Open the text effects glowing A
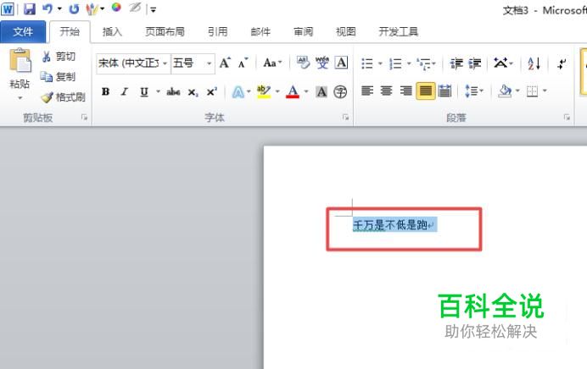The image size is (587, 369). 238,92
